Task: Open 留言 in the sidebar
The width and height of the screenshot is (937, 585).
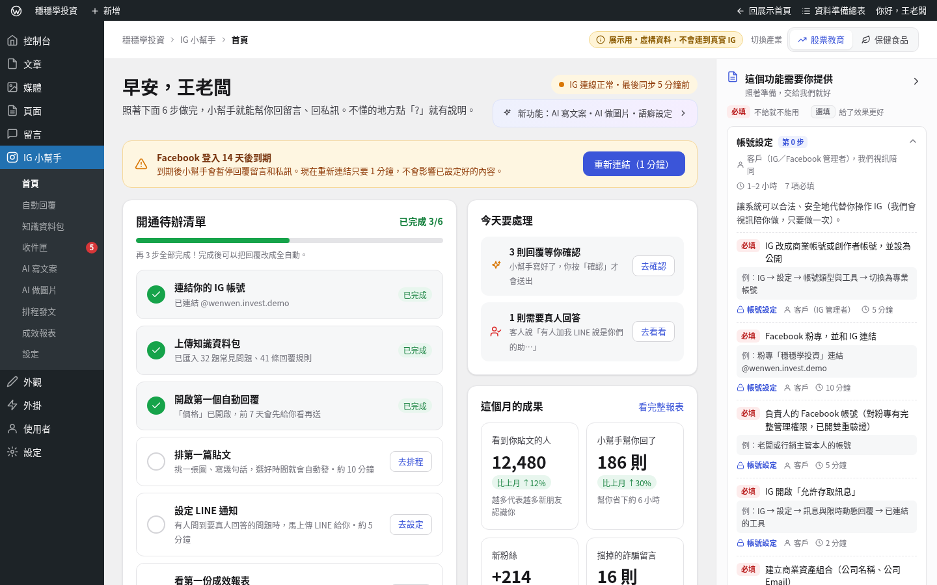Action: click(x=52, y=135)
